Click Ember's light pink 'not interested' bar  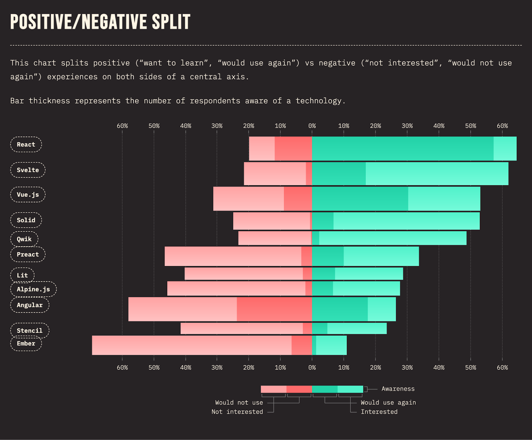(x=192, y=345)
